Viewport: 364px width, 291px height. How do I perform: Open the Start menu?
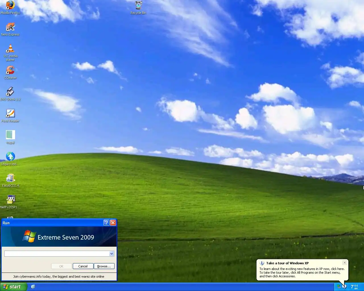point(14,287)
